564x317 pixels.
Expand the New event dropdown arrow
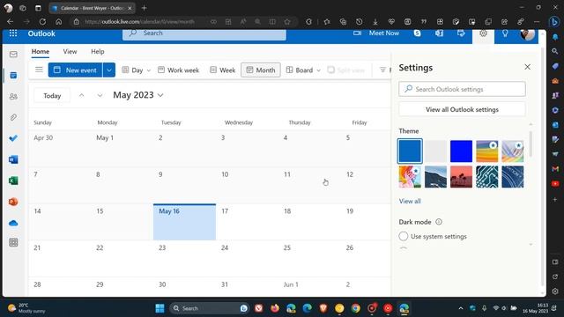(x=109, y=70)
